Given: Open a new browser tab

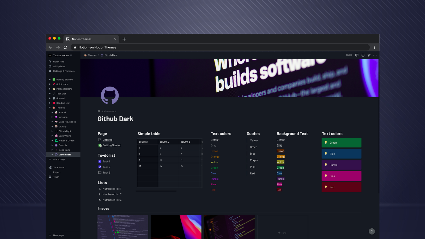Looking at the screenshot, I should click(x=124, y=39).
